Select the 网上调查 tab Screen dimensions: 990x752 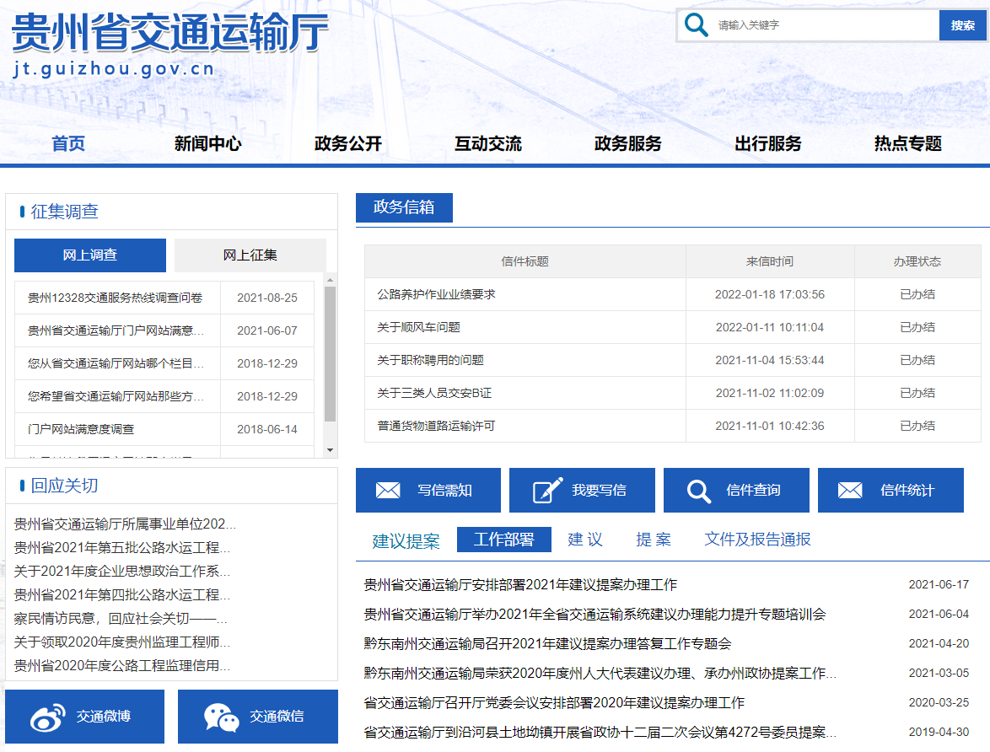pos(90,255)
